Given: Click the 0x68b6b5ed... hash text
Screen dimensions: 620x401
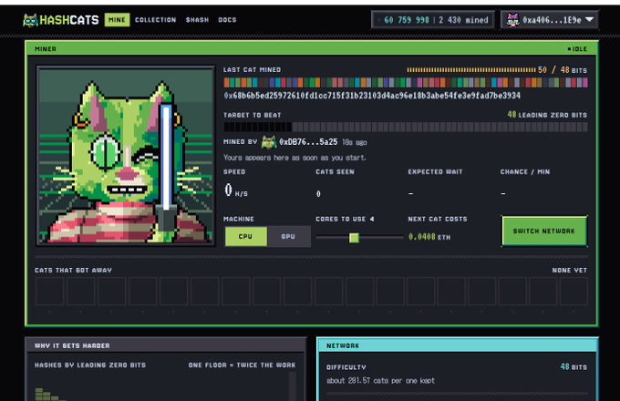Looking at the screenshot, I should 372,96.
